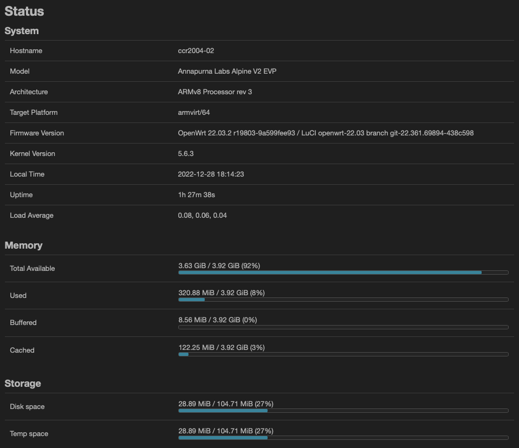Click the Used memory progress bar

(x=343, y=300)
